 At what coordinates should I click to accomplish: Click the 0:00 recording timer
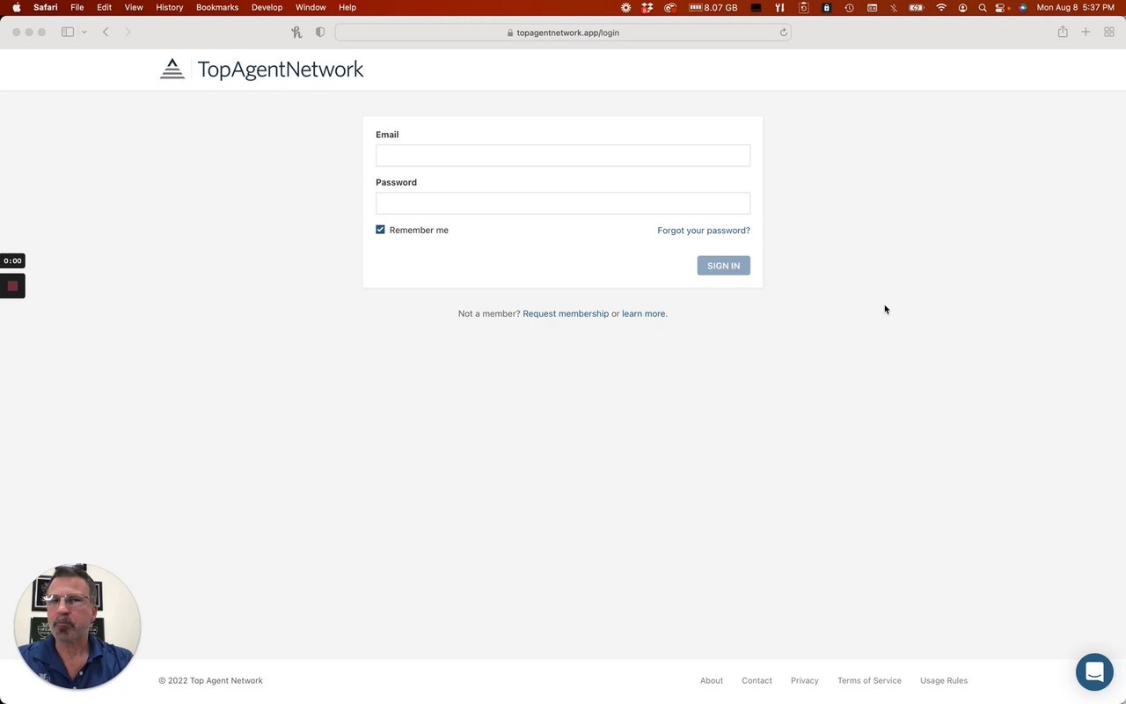point(12,260)
